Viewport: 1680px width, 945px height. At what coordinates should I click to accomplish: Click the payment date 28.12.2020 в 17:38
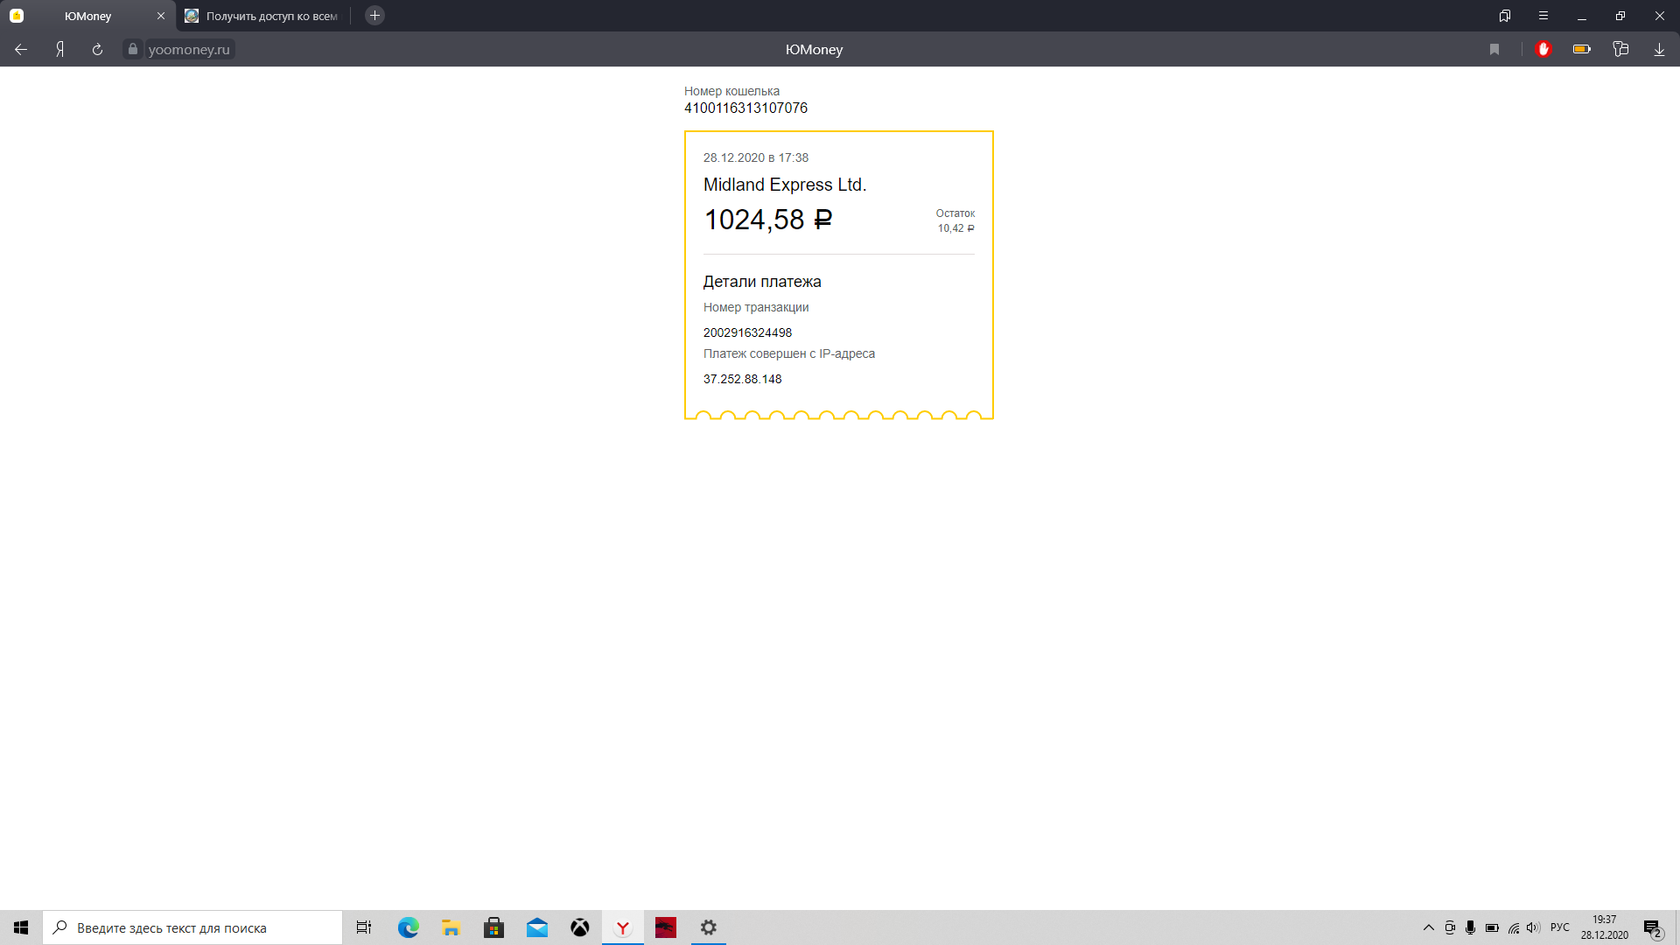click(756, 158)
